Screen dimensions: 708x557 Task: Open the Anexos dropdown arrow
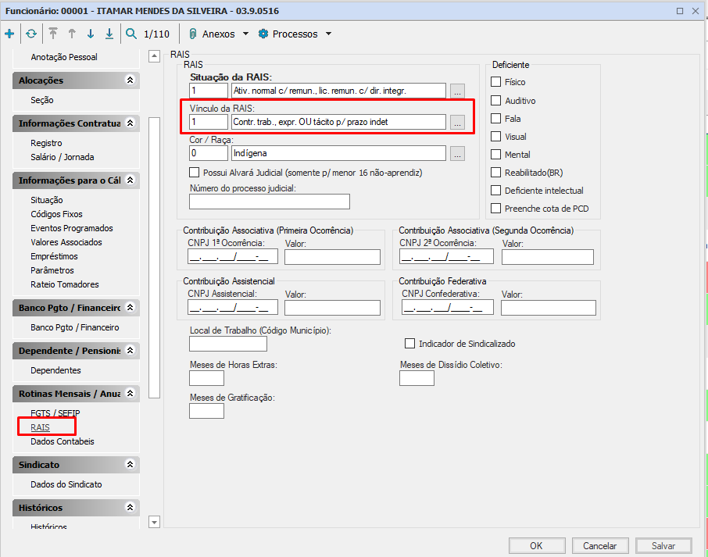click(x=245, y=34)
